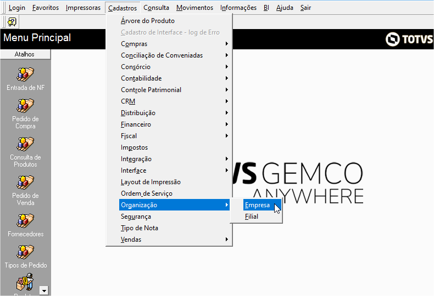The height and width of the screenshot is (296, 434).
Task: Click the help question icon in the toolbar
Action: [x=12, y=22]
